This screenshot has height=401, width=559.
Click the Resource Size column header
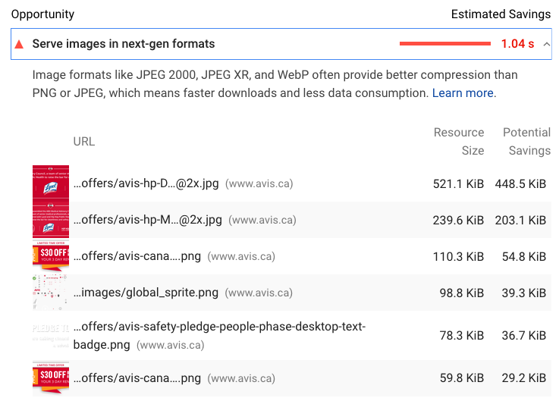click(459, 142)
